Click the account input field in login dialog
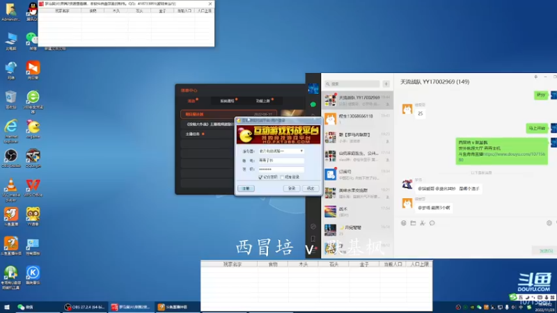The height and width of the screenshot is (313, 557). [281, 161]
